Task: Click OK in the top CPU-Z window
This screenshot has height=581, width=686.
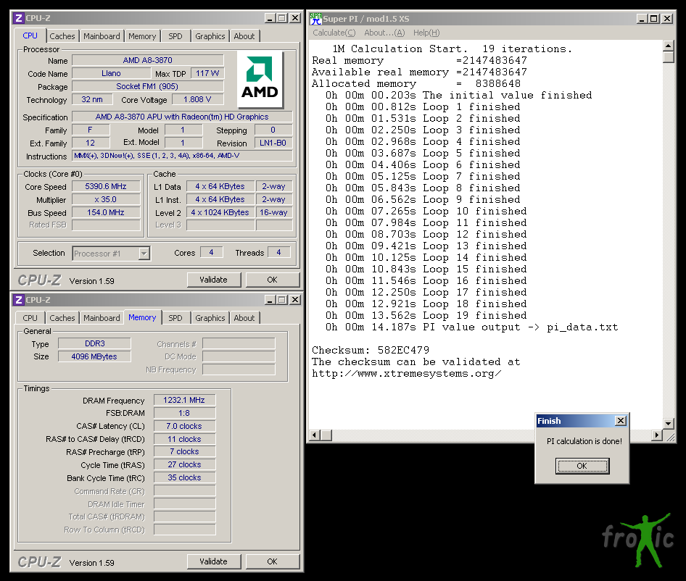Action: pos(272,280)
